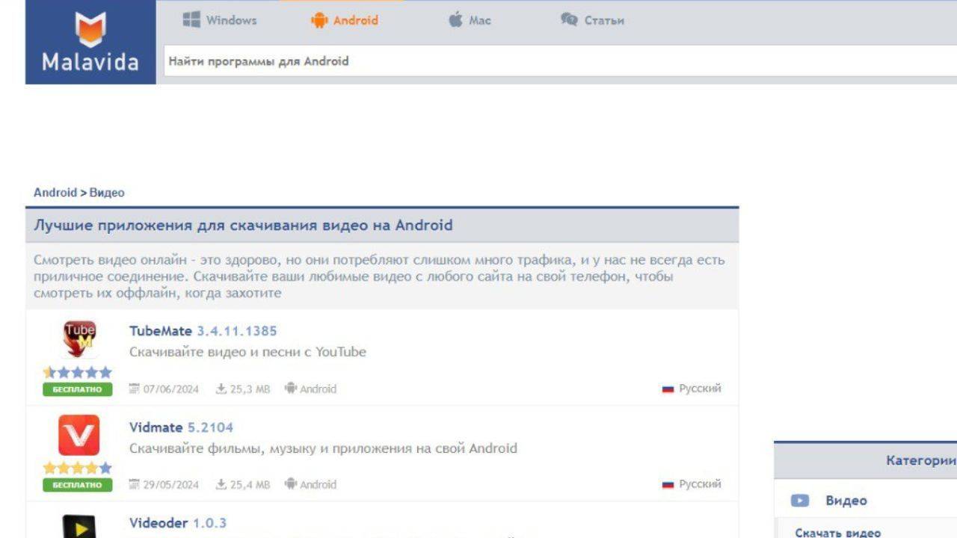Click TubeMate БЕСПЛАТНО badge
Viewport: 957px width, 538px height.
[78, 389]
